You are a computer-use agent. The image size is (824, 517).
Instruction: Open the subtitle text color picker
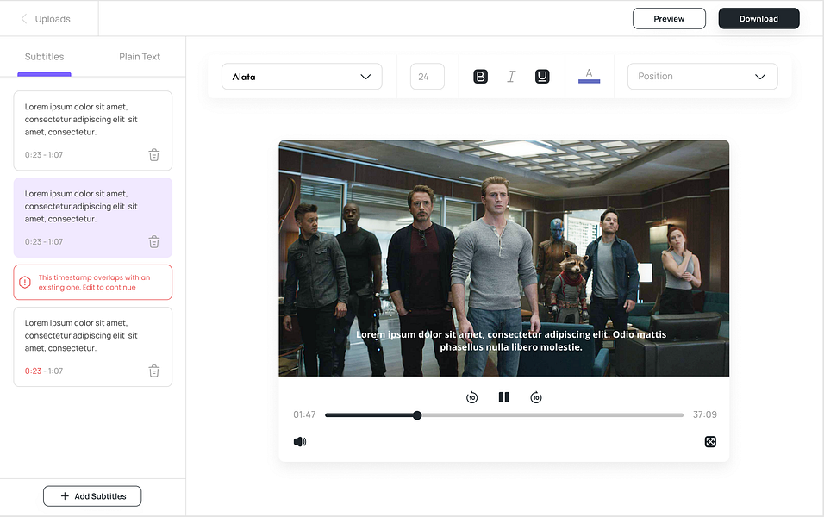click(589, 76)
